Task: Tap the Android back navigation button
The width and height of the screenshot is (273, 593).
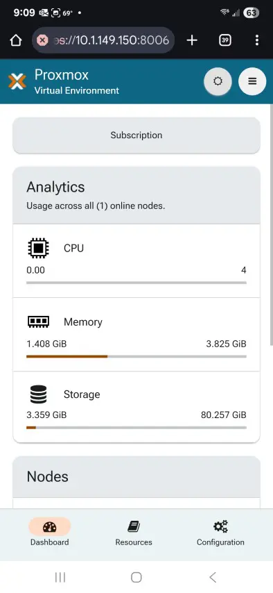Action: tap(213, 577)
